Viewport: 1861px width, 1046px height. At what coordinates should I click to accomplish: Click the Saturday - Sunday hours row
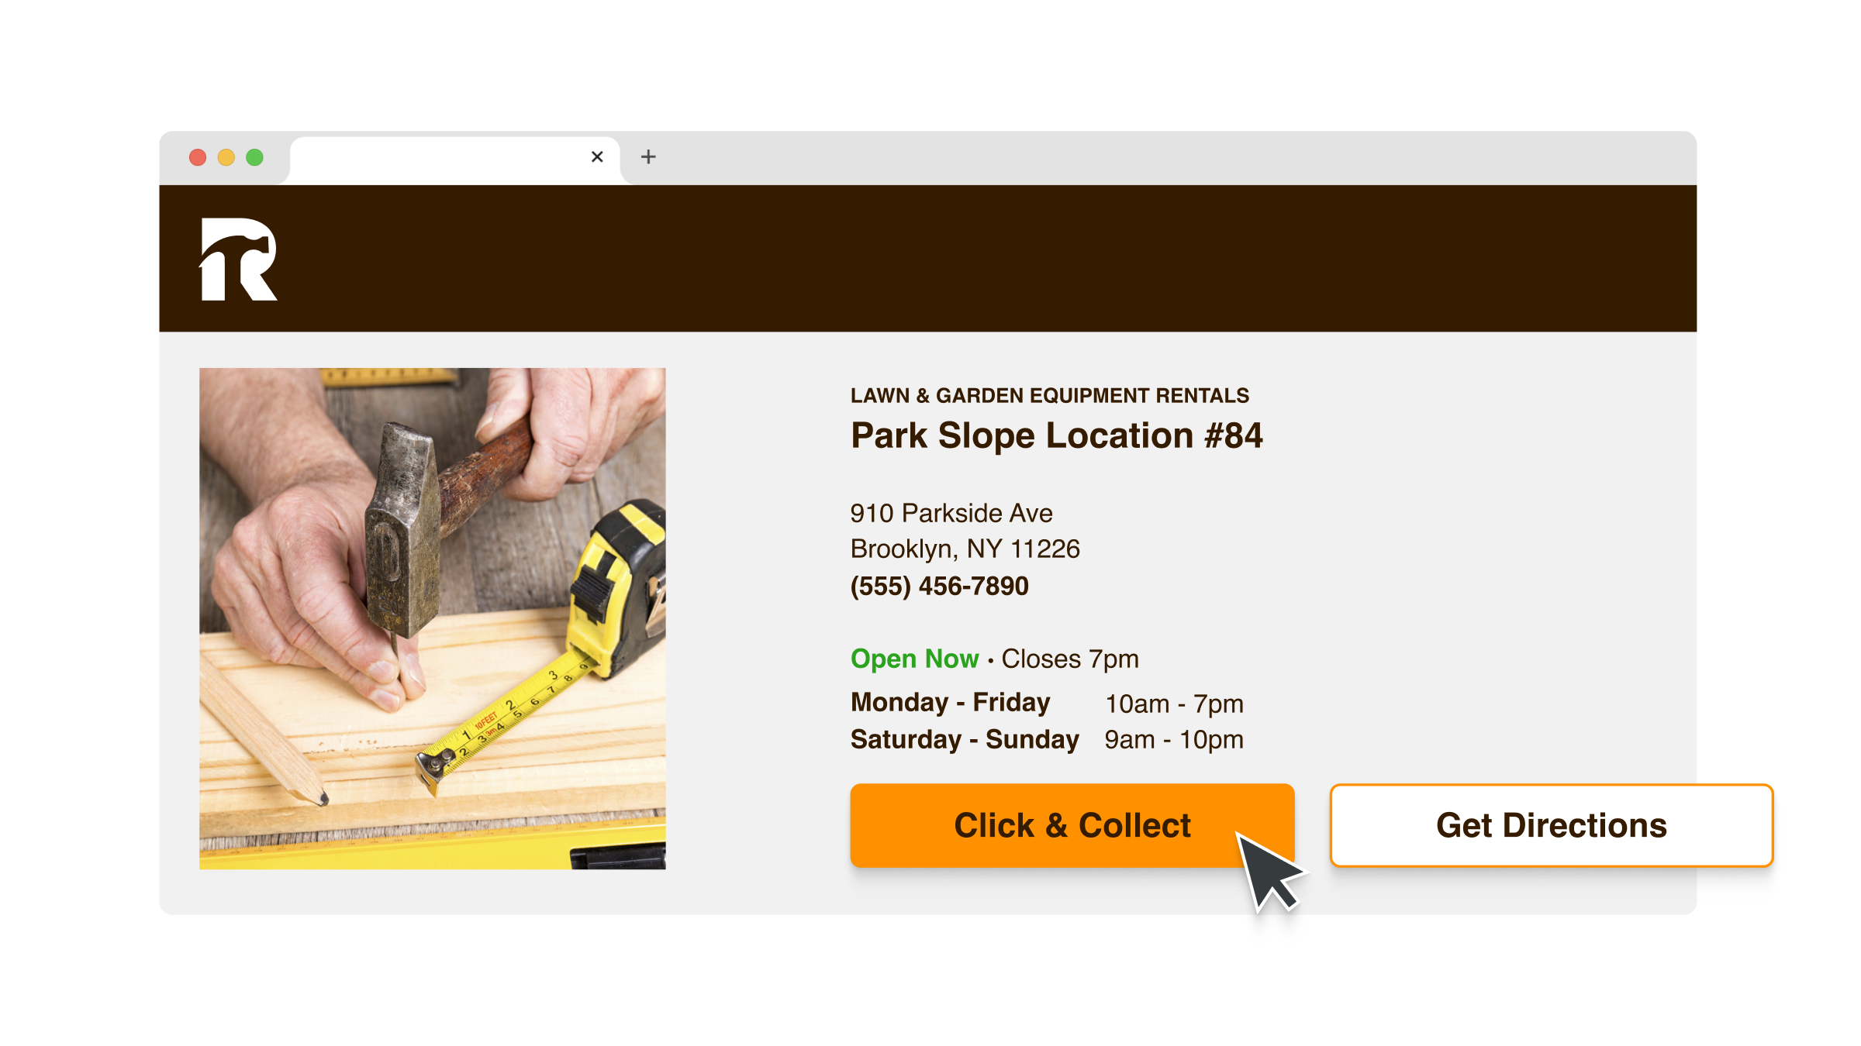point(1048,739)
